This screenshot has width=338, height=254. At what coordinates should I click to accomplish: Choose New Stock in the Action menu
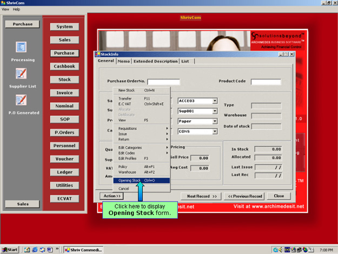127,90
